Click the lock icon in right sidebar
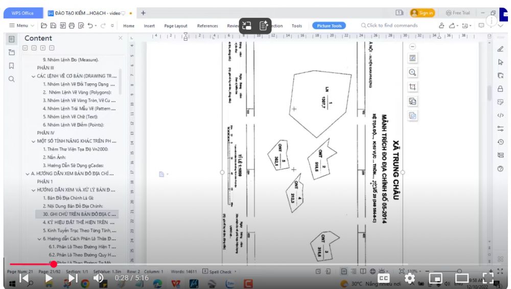This screenshot has height=289, width=511. pos(500,89)
